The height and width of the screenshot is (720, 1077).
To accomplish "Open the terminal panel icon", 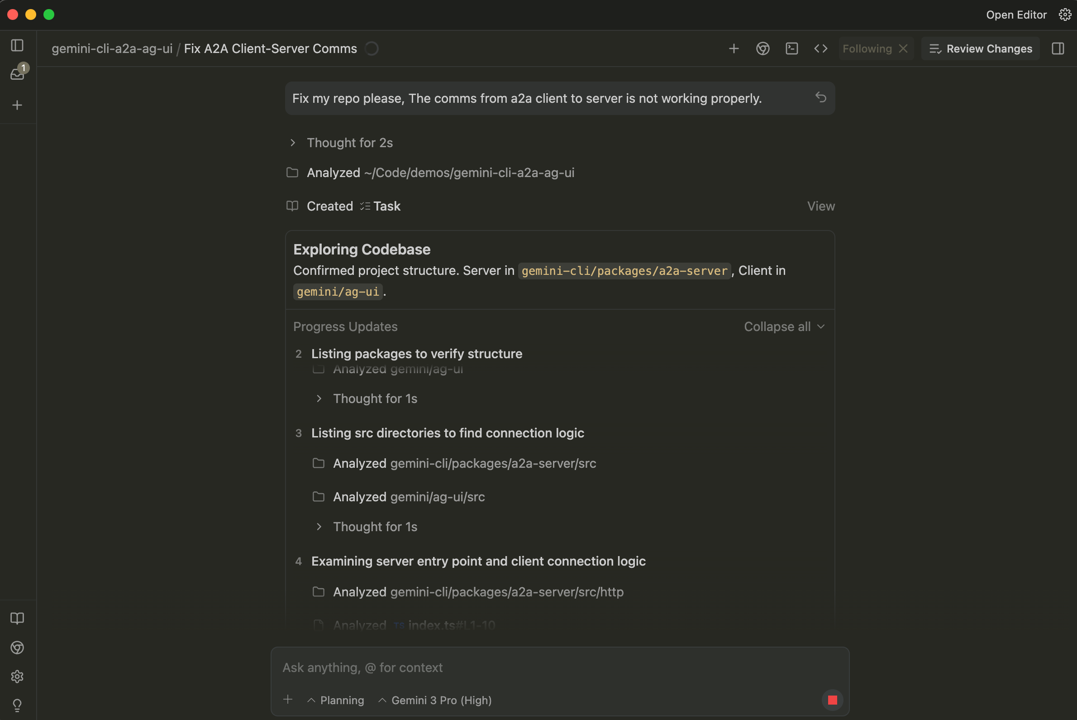I will coord(791,48).
